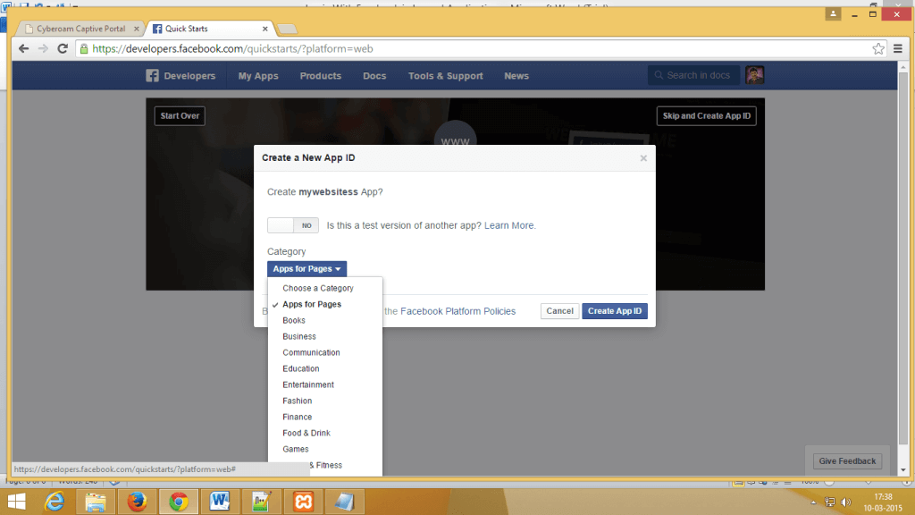Click the browser forward arrow
The image size is (915, 515).
(x=43, y=48)
